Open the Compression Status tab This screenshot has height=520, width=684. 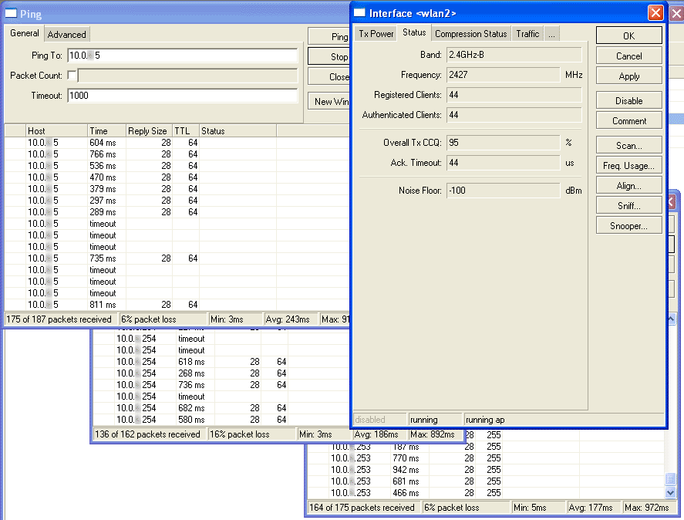click(470, 34)
